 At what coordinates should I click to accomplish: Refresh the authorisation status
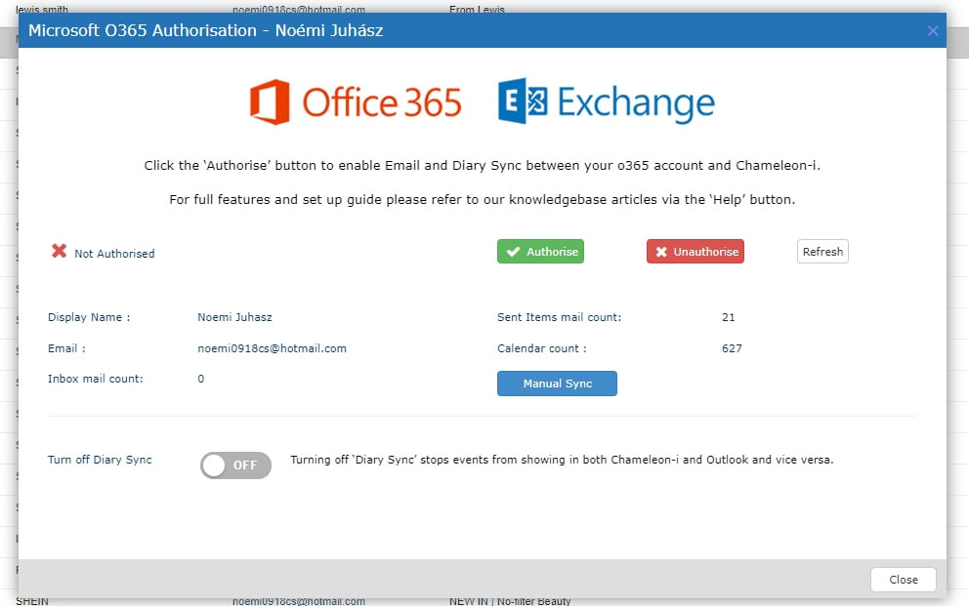[x=822, y=251]
